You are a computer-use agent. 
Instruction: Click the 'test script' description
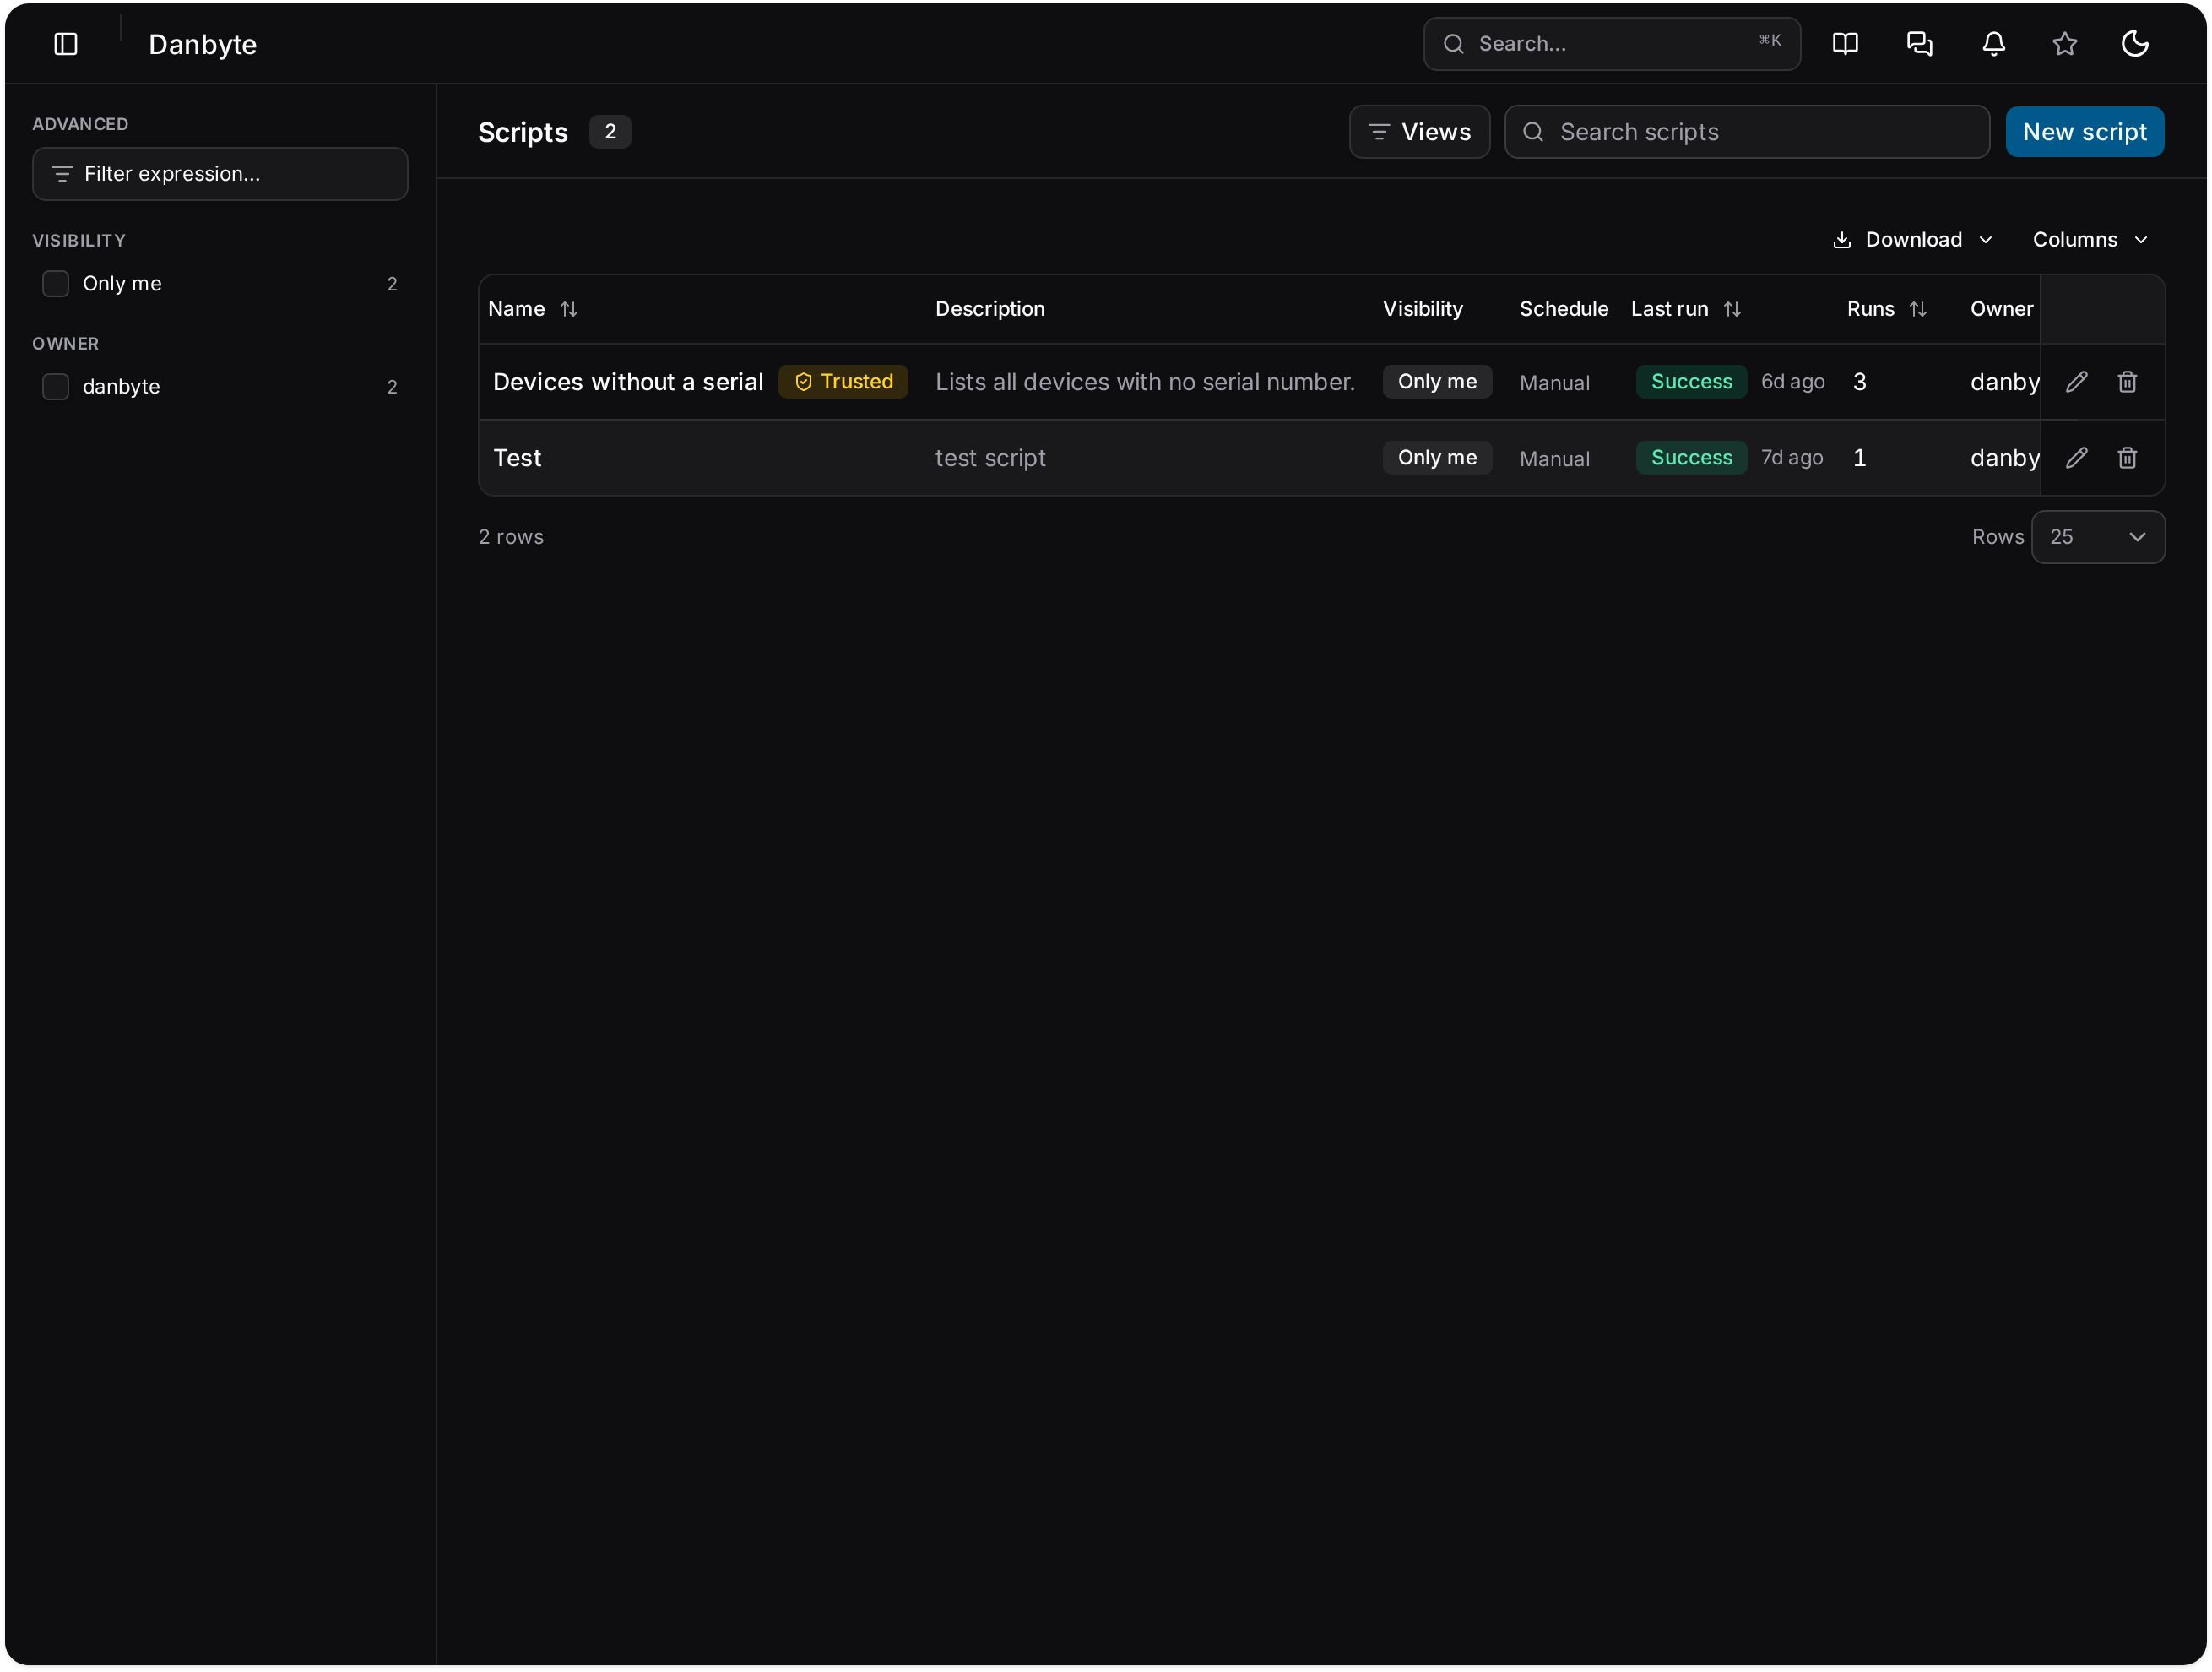tap(990, 457)
